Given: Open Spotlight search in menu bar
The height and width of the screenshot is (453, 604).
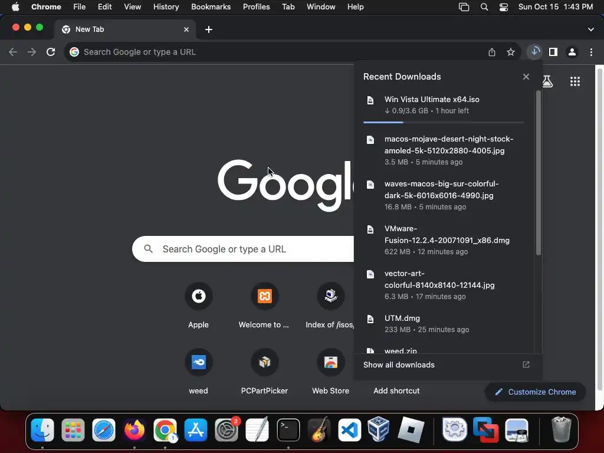Looking at the screenshot, I should click(x=484, y=7).
